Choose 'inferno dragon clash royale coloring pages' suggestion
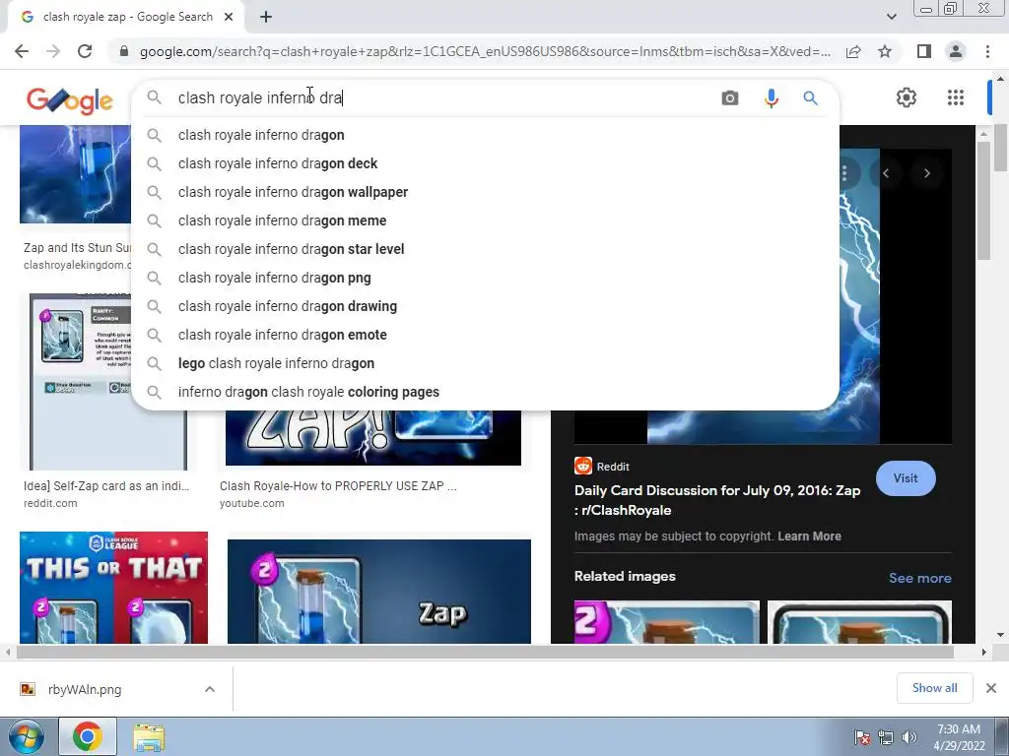The height and width of the screenshot is (756, 1009). coord(485,392)
